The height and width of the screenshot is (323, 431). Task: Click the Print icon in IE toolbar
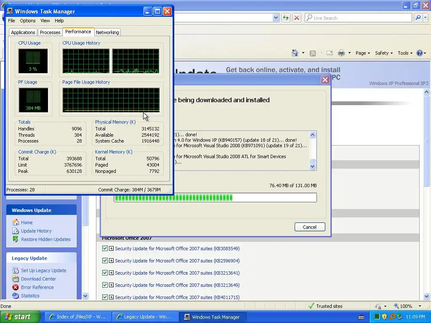point(341,53)
